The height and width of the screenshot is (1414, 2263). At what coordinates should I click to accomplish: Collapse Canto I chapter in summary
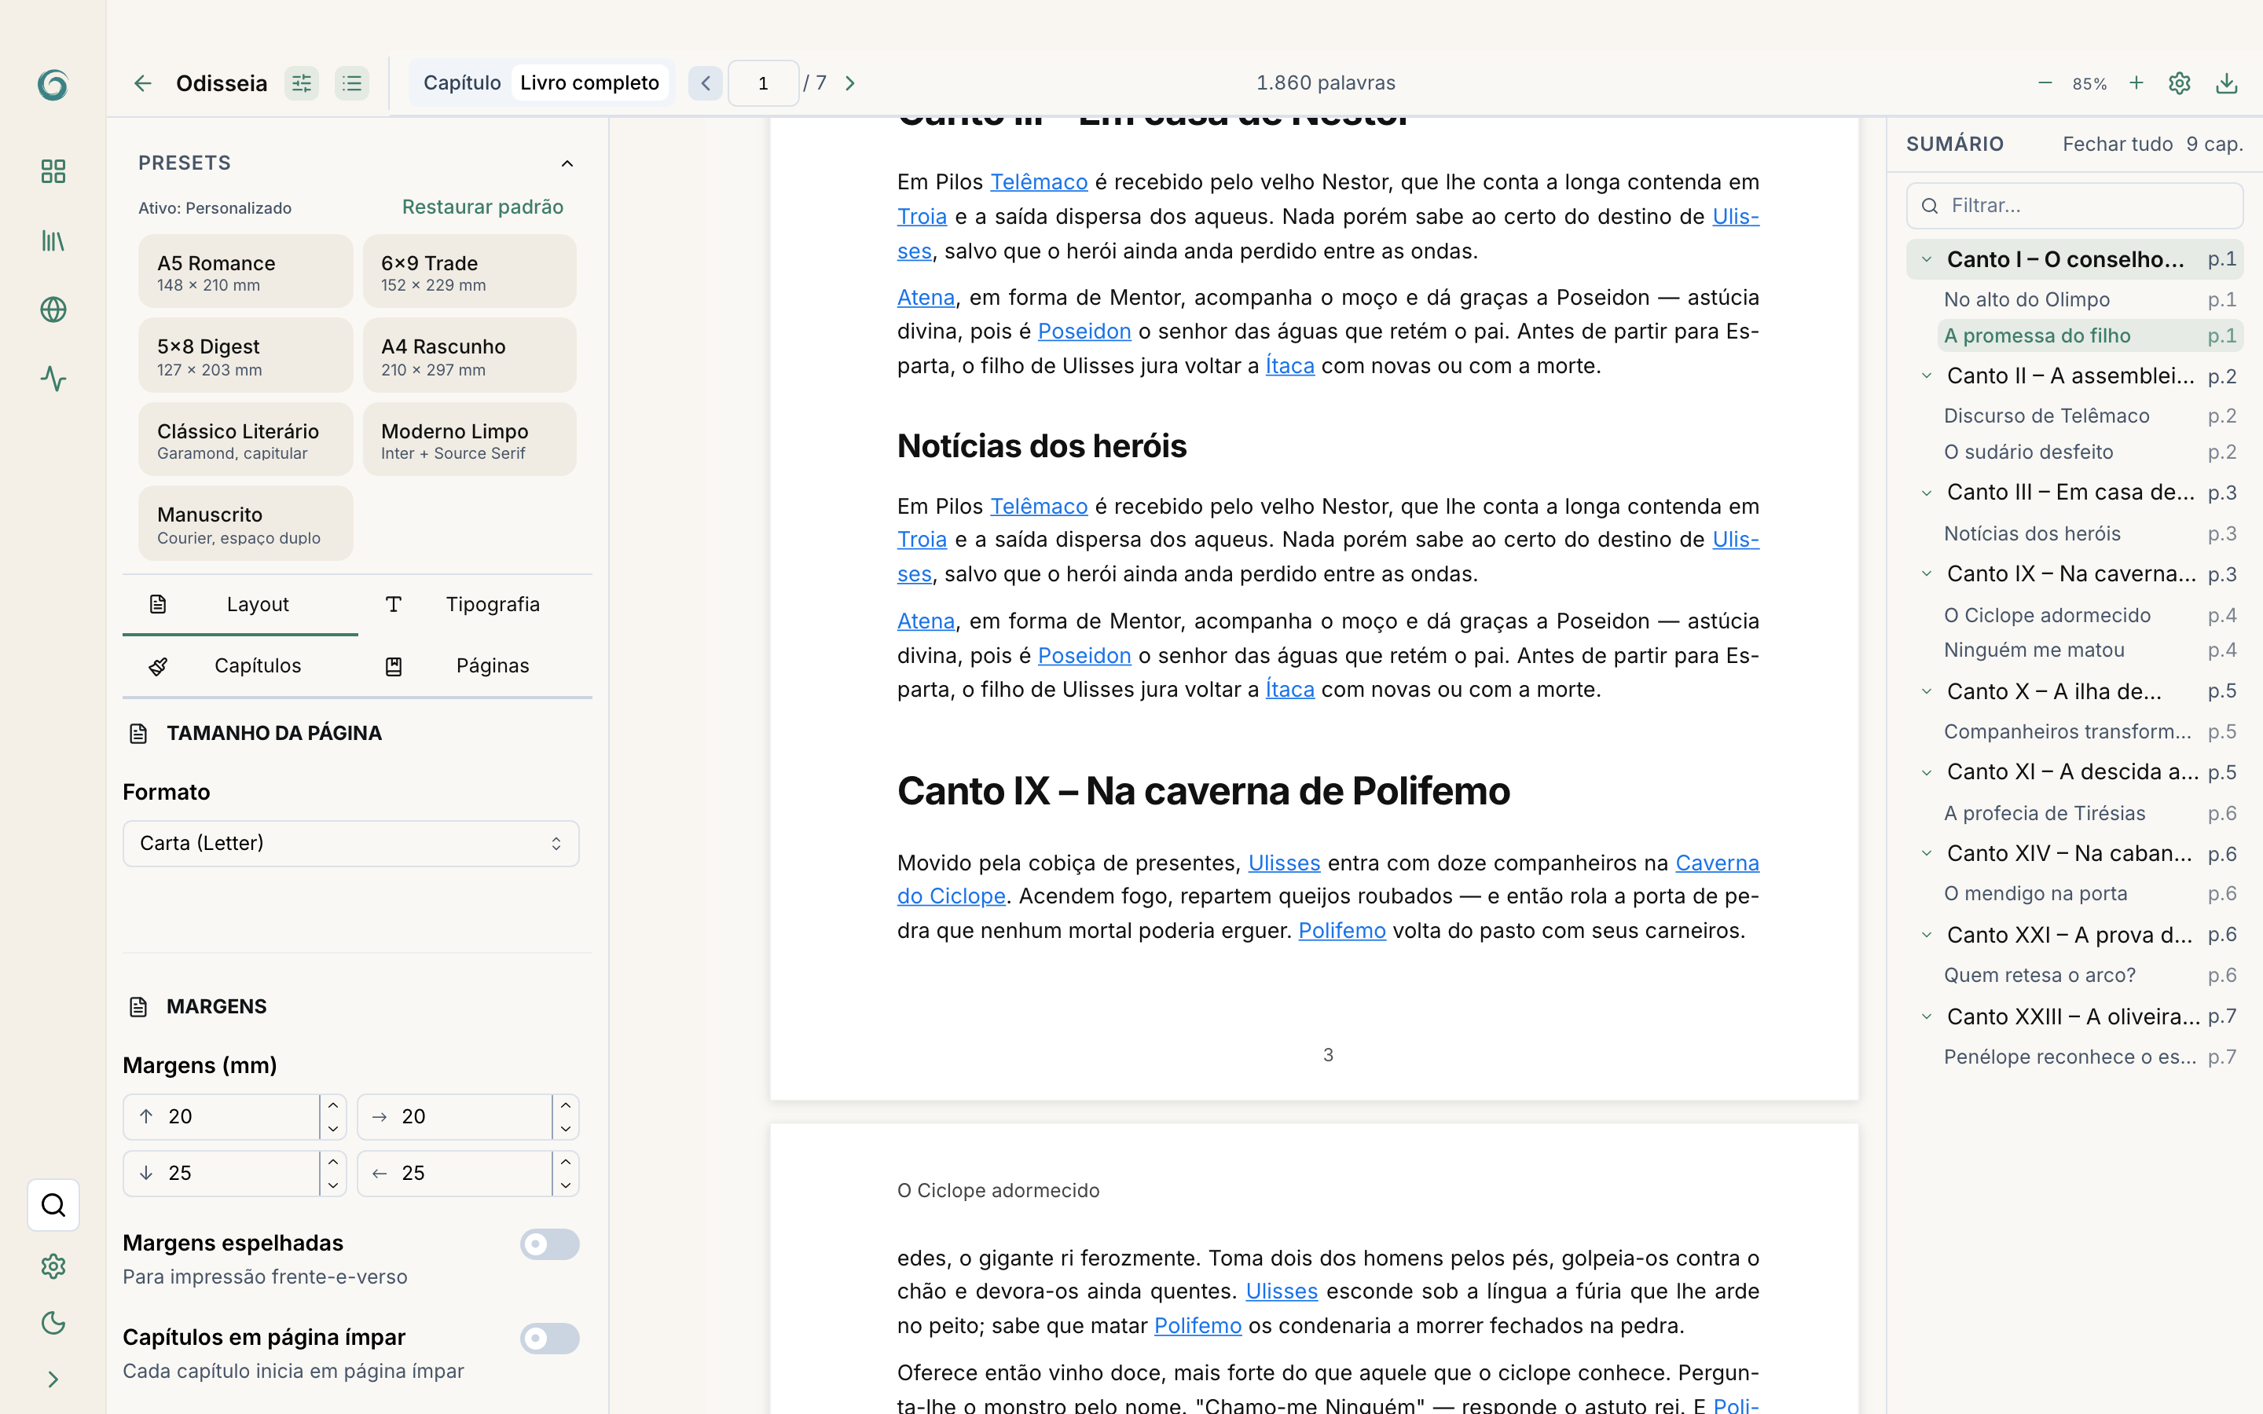click(x=1927, y=259)
